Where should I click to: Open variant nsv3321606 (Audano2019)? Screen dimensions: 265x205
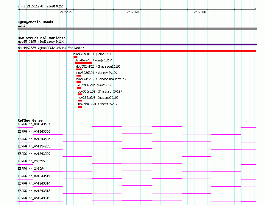98,98
